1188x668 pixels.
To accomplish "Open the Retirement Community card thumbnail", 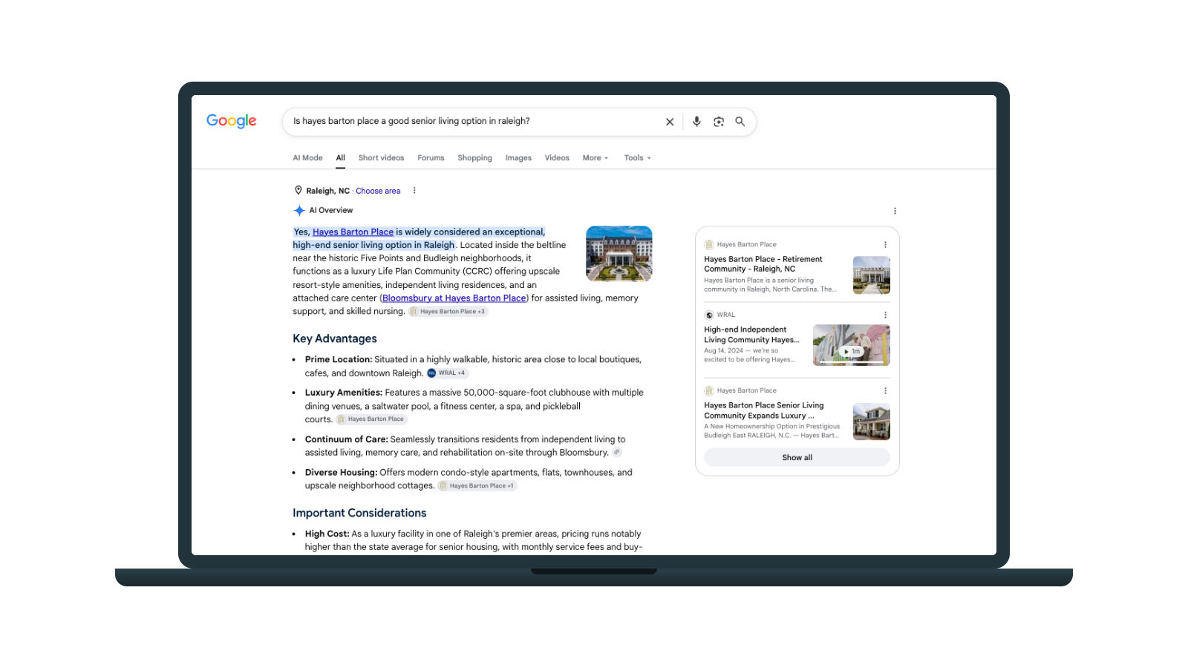I will coord(872,275).
